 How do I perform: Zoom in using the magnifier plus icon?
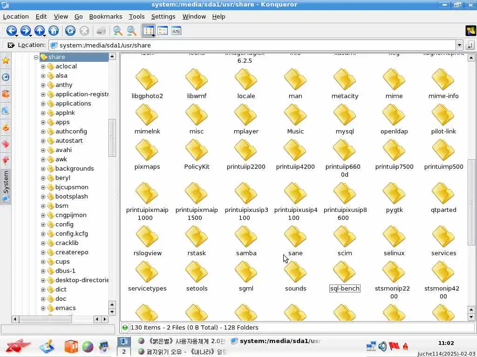pos(117,31)
